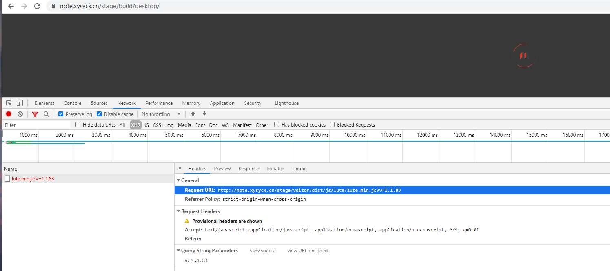Click the import HAR upload icon
610x271 pixels.
(x=193, y=114)
